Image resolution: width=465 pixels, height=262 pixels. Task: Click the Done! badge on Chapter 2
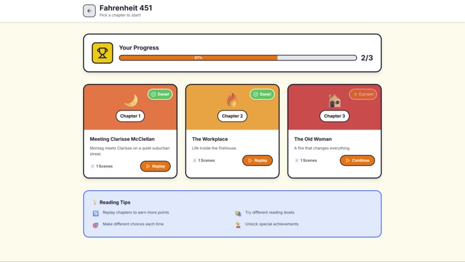[262, 94]
